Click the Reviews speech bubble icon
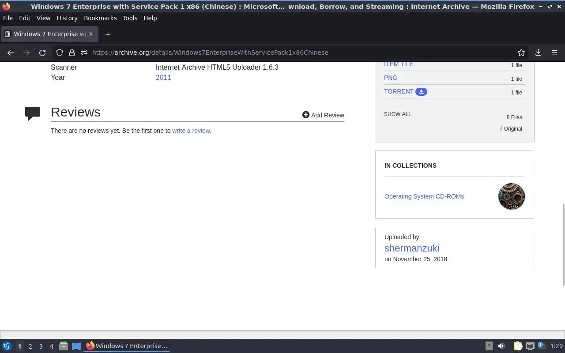The width and height of the screenshot is (565, 353). click(33, 113)
